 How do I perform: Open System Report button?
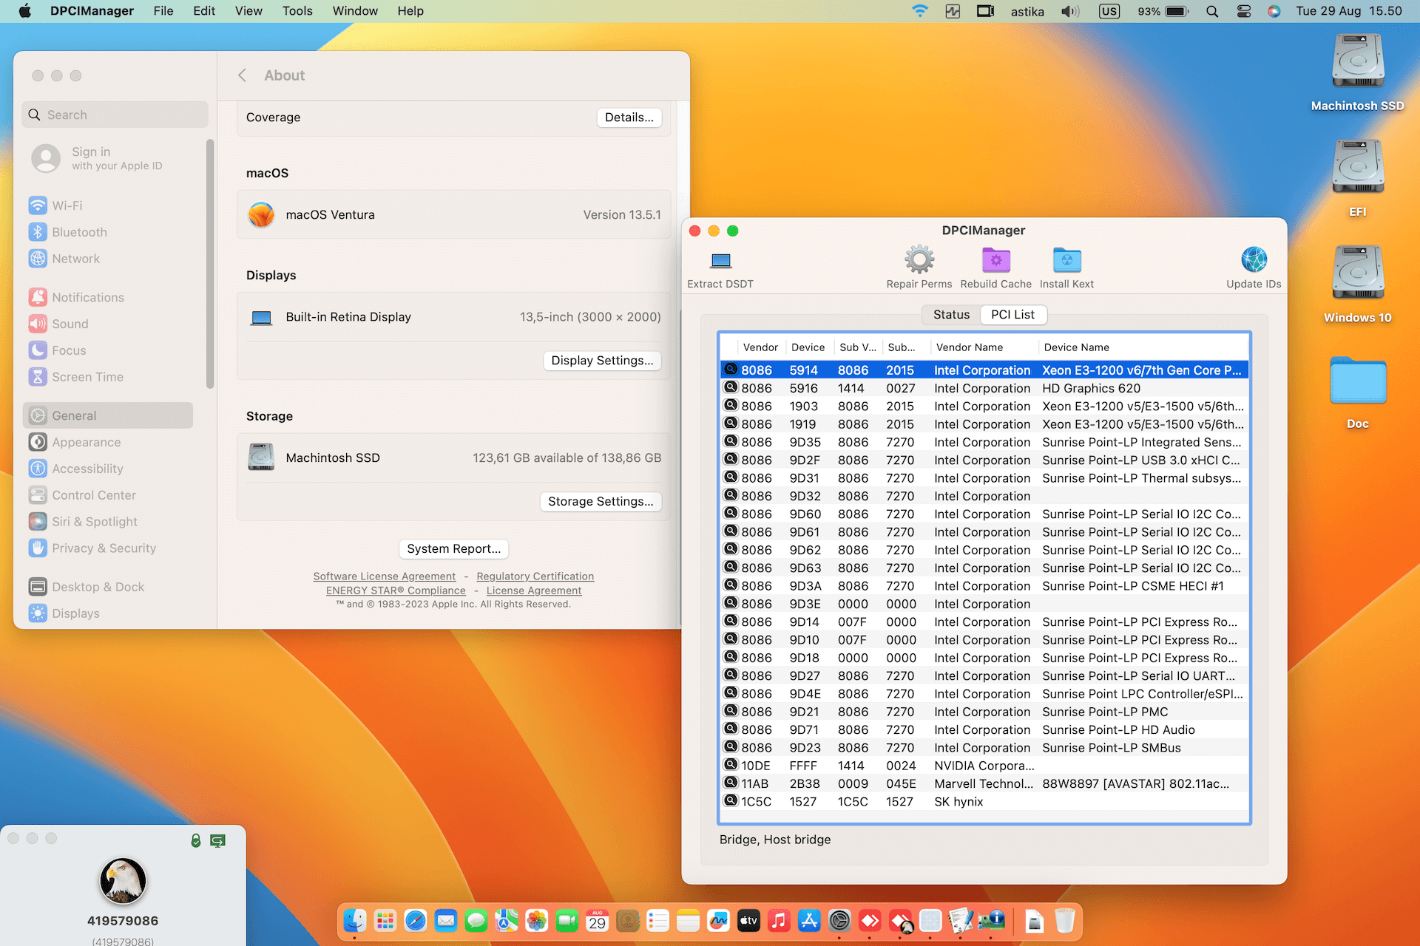click(453, 549)
